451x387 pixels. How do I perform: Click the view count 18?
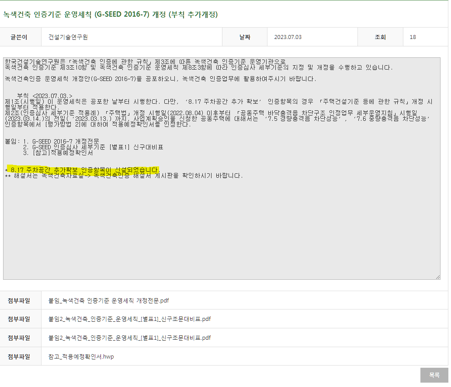(x=413, y=37)
